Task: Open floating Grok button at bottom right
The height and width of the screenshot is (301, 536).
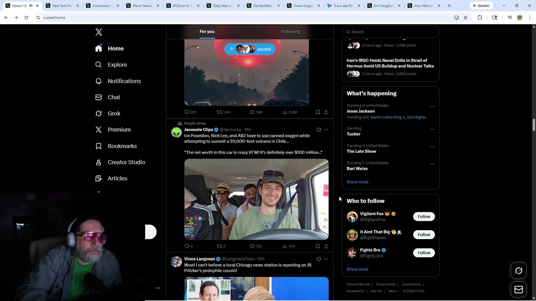Action: tap(518, 271)
